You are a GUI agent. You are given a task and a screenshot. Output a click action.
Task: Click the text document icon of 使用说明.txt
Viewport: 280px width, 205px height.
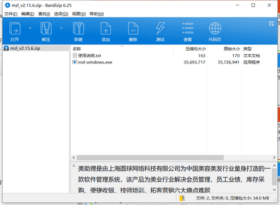tap(75, 55)
